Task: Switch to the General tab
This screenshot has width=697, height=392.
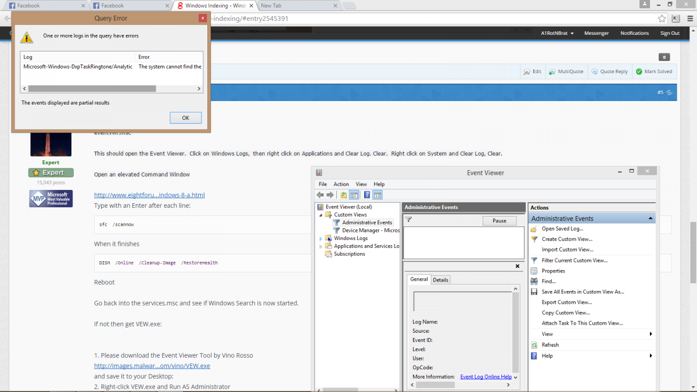Action: coord(419,279)
